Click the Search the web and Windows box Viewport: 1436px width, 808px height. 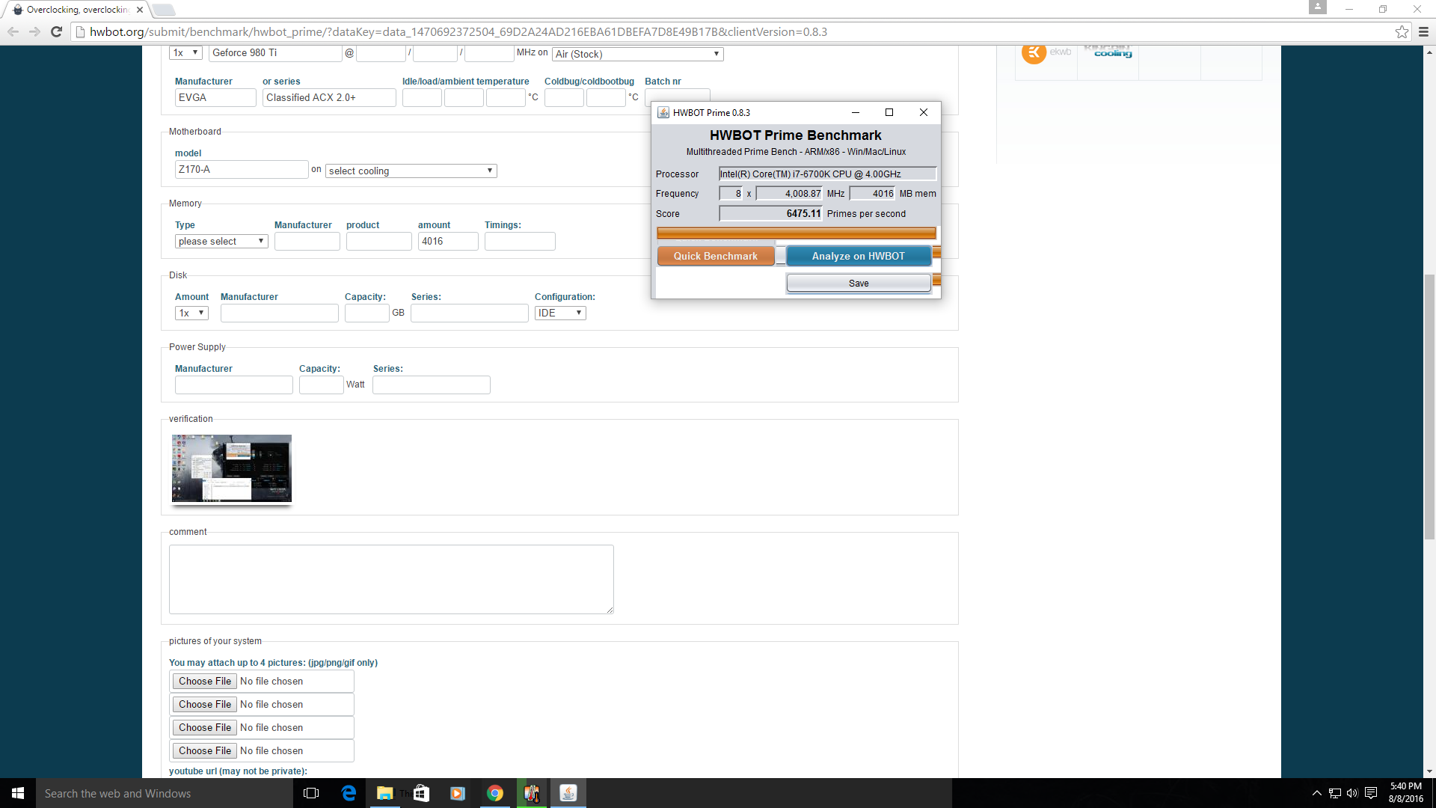click(165, 793)
